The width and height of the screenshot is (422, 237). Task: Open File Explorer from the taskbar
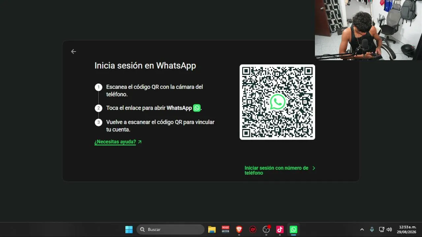tap(212, 229)
